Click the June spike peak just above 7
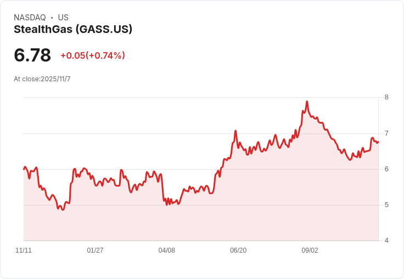This screenshot has height=279, width=404. (x=235, y=131)
